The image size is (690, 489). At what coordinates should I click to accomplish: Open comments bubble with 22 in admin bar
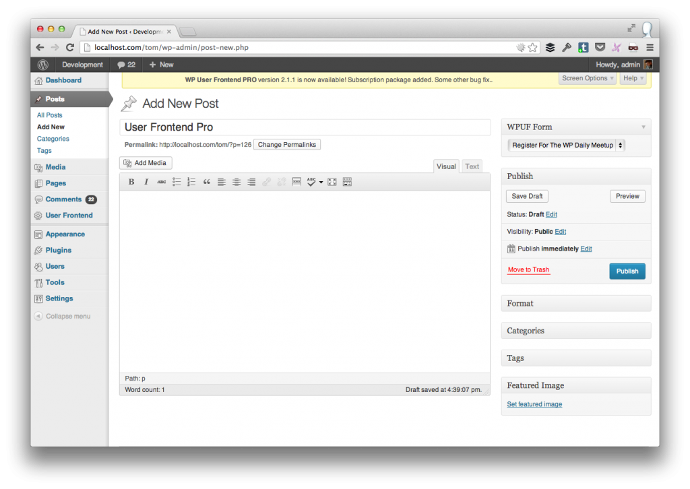(126, 65)
